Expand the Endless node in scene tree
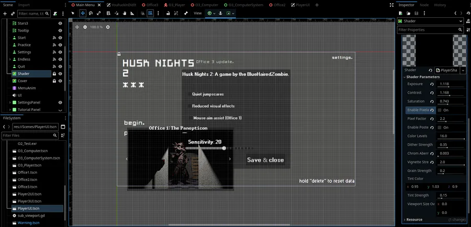 tap(10, 59)
